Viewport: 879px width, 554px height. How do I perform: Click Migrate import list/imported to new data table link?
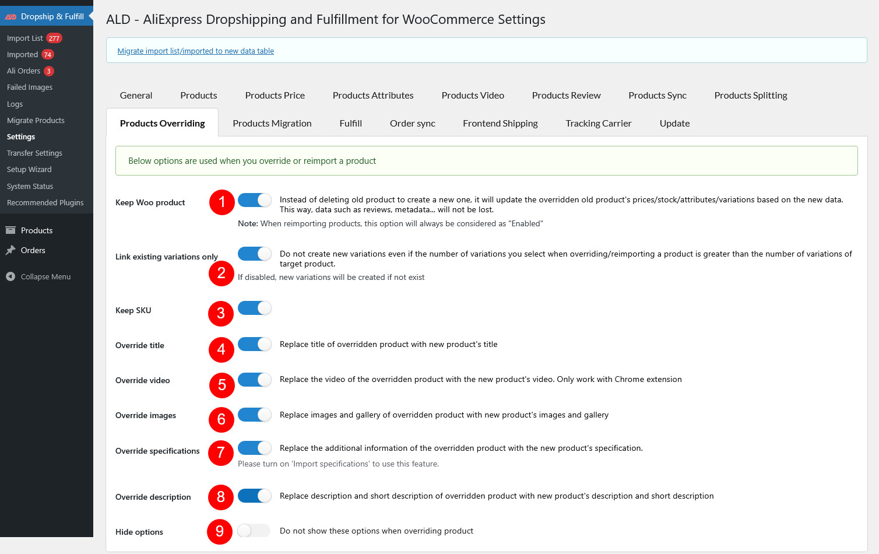(195, 51)
